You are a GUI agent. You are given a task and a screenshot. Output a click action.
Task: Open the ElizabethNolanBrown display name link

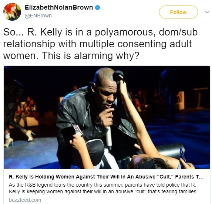(x=59, y=7)
